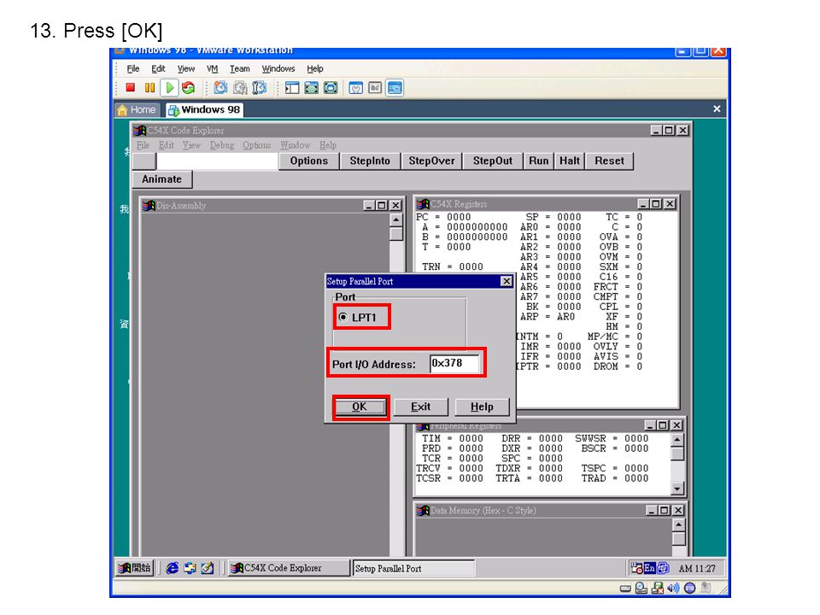The height and width of the screenshot is (615, 820).
Task: Take a VM snapshot with the clock icon
Action: [220, 88]
